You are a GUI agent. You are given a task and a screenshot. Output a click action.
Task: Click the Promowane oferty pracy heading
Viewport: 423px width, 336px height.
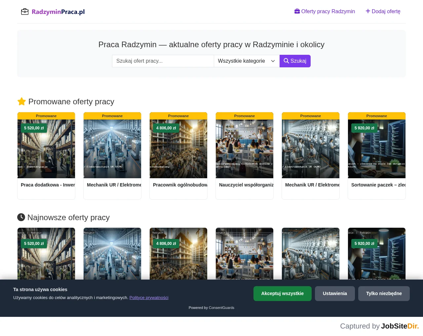tap(66, 102)
